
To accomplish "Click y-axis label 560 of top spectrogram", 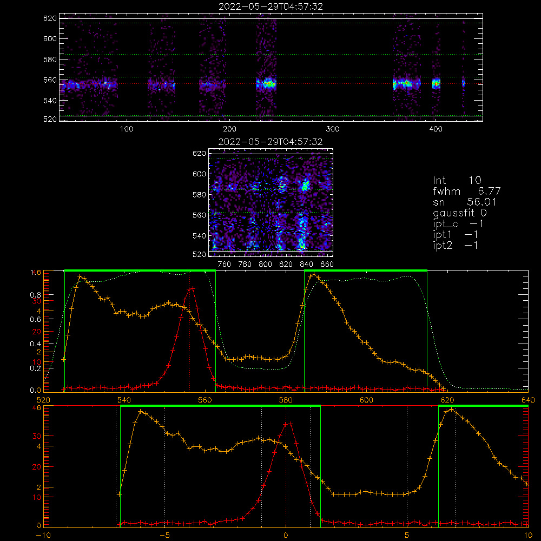I will tap(50, 80).
